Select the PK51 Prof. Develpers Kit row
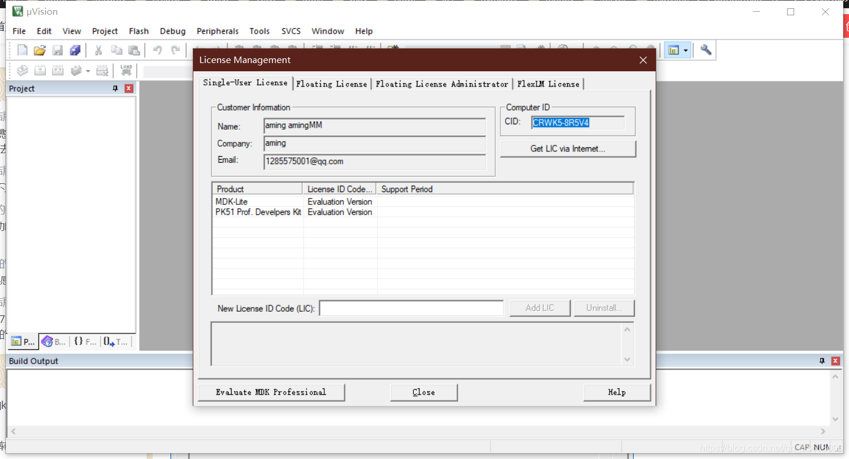This screenshot has height=459, width=849. (423, 212)
